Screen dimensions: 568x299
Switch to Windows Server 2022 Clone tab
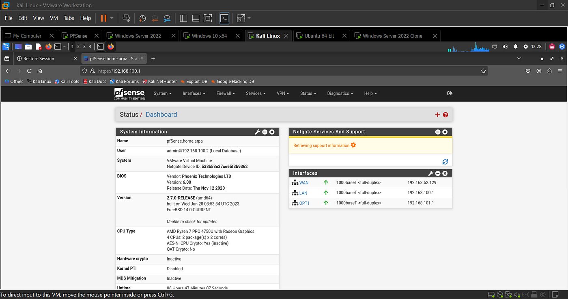coord(396,36)
